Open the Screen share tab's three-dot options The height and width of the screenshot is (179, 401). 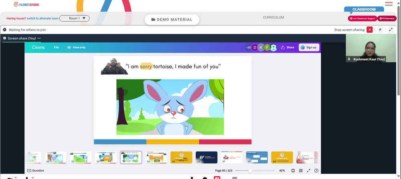39,38
